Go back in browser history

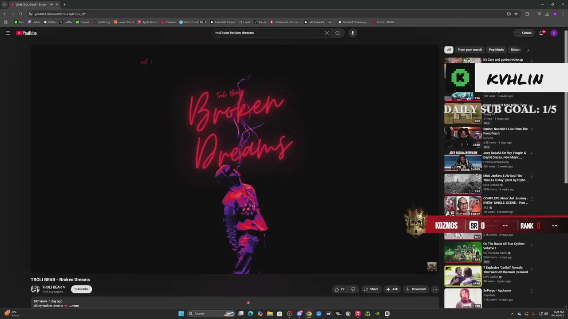[5, 14]
